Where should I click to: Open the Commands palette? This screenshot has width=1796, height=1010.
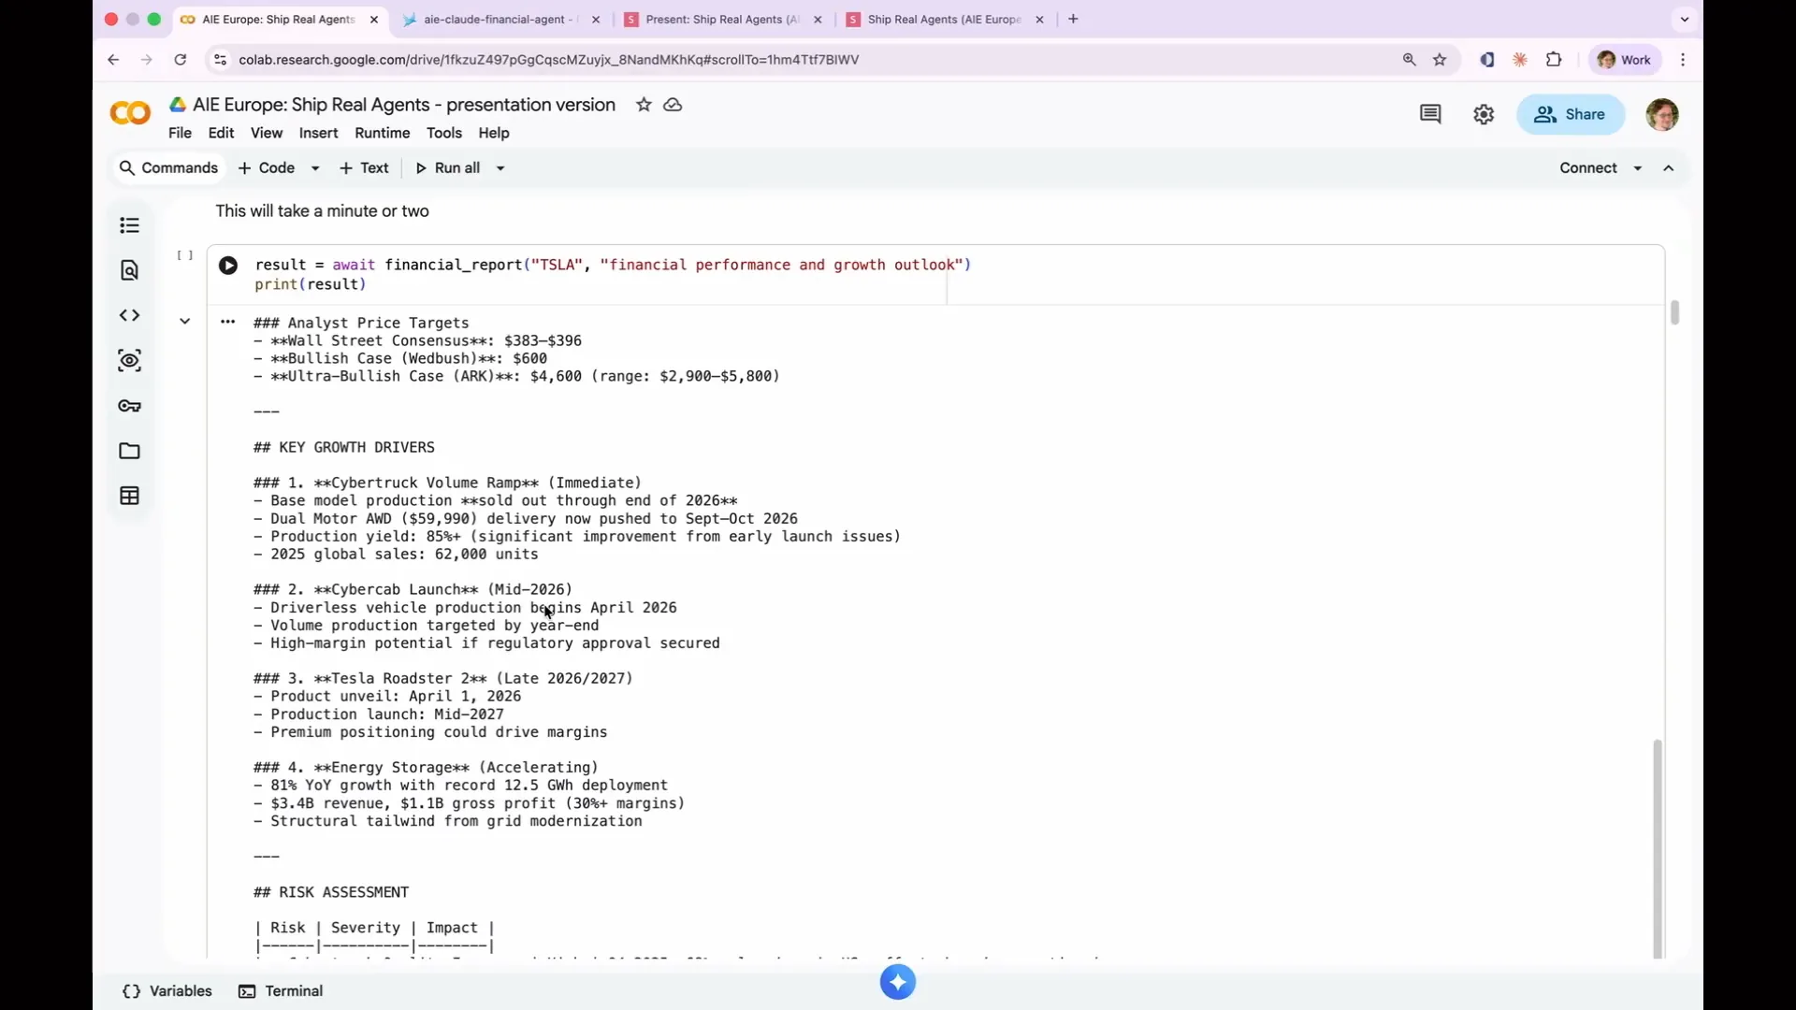click(x=168, y=168)
